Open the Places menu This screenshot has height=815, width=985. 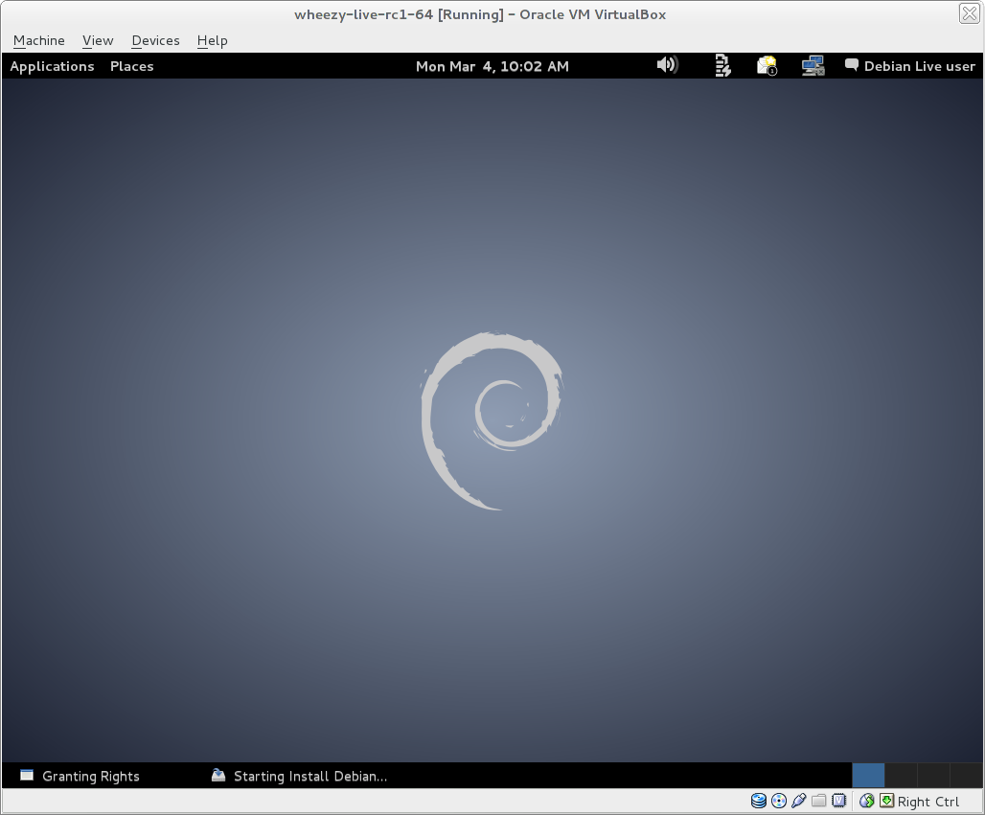tap(132, 66)
